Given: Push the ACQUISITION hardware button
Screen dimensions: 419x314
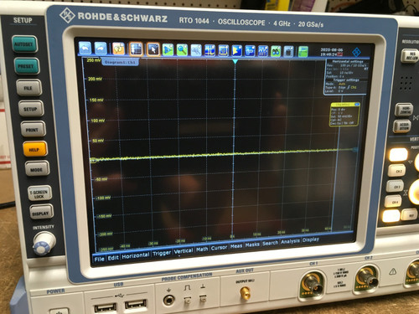Looking at the screenshot, I should [x=401, y=126].
